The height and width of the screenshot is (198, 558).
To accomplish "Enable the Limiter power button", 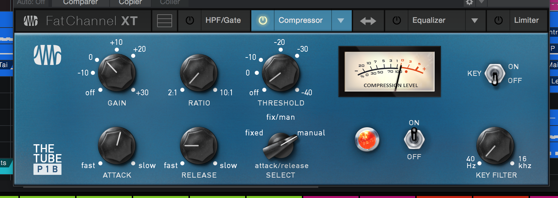I will point(498,20).
